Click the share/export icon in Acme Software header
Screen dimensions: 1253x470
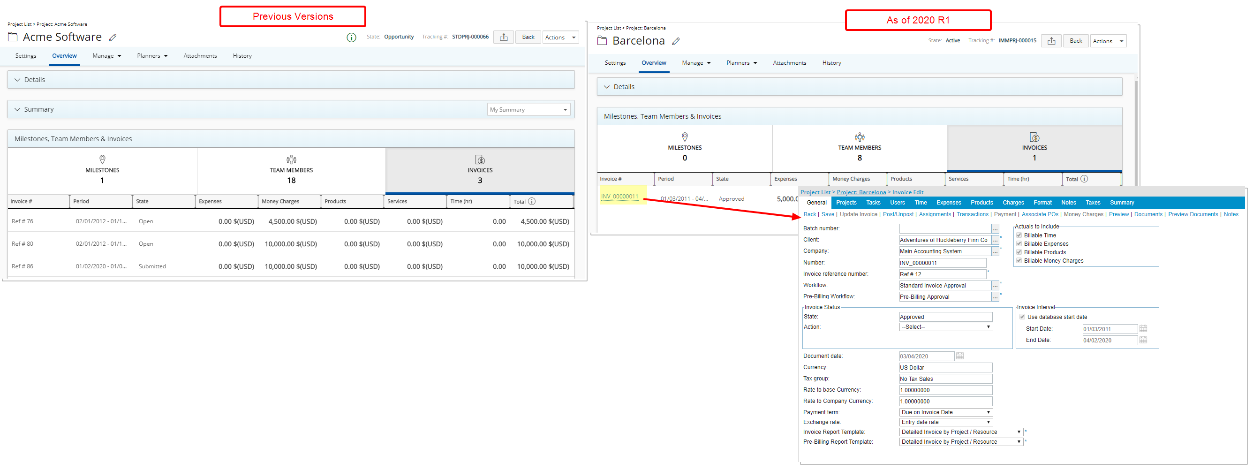(504, 37)
